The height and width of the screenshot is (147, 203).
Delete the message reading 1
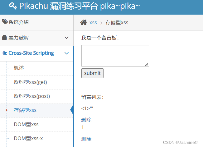[x=86, y=139]
